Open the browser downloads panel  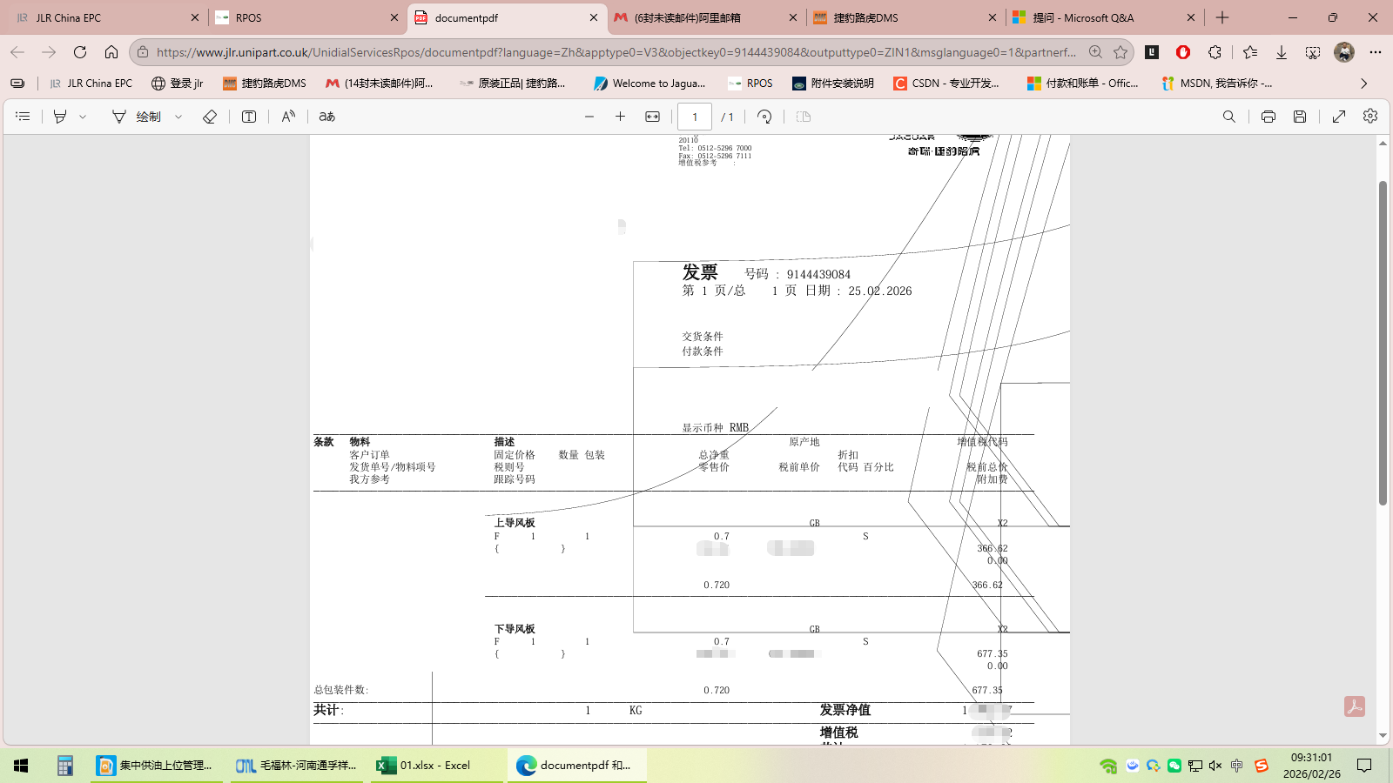(x=1282, y=52)
